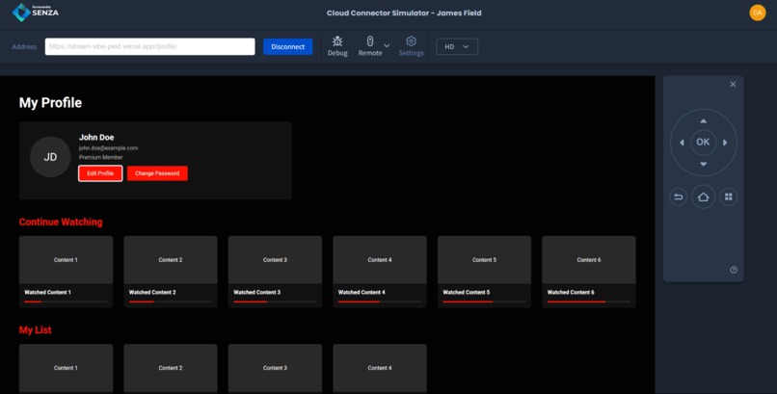The height and width of the screenshot is (394, 777).
Task: Close the remote control panel
Action: point(733,85)
